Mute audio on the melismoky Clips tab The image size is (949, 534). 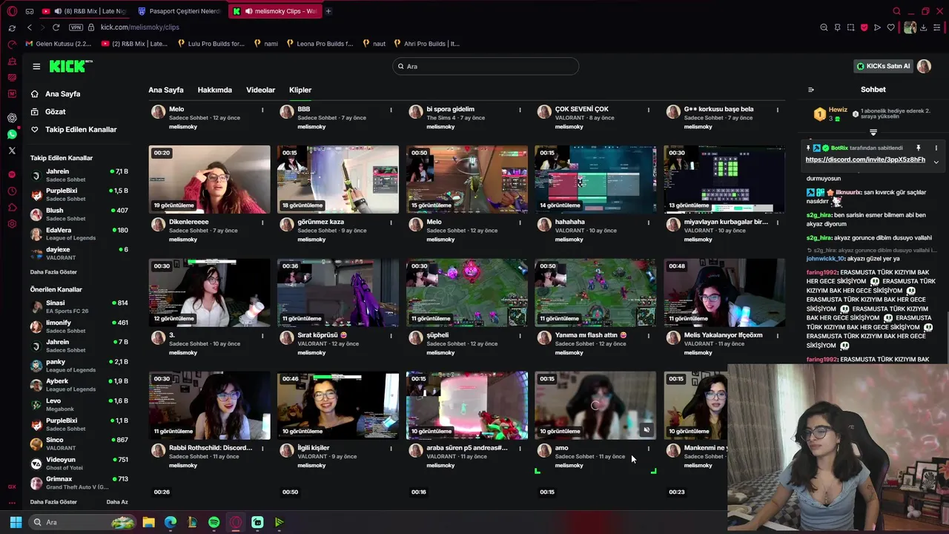(x=248, y=11)
